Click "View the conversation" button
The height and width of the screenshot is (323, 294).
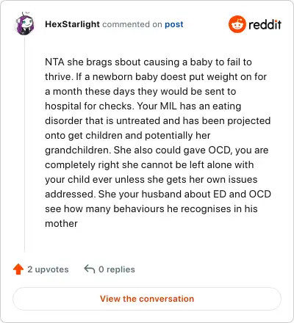click(147, 299)
